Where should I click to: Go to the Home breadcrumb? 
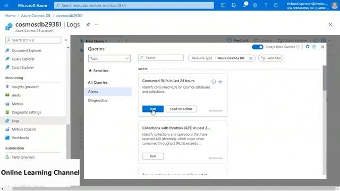coord(10,16)
